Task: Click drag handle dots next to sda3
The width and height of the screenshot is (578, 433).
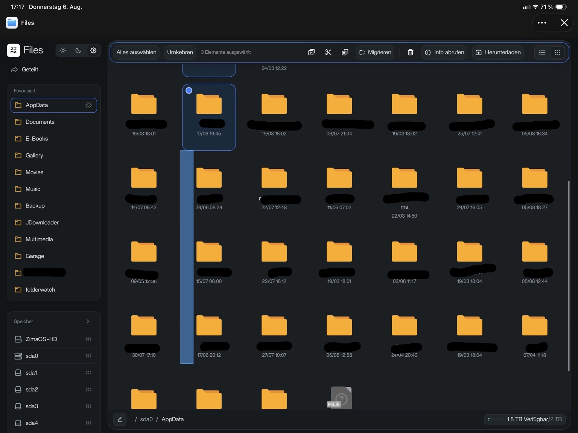Action: [89, 406]
